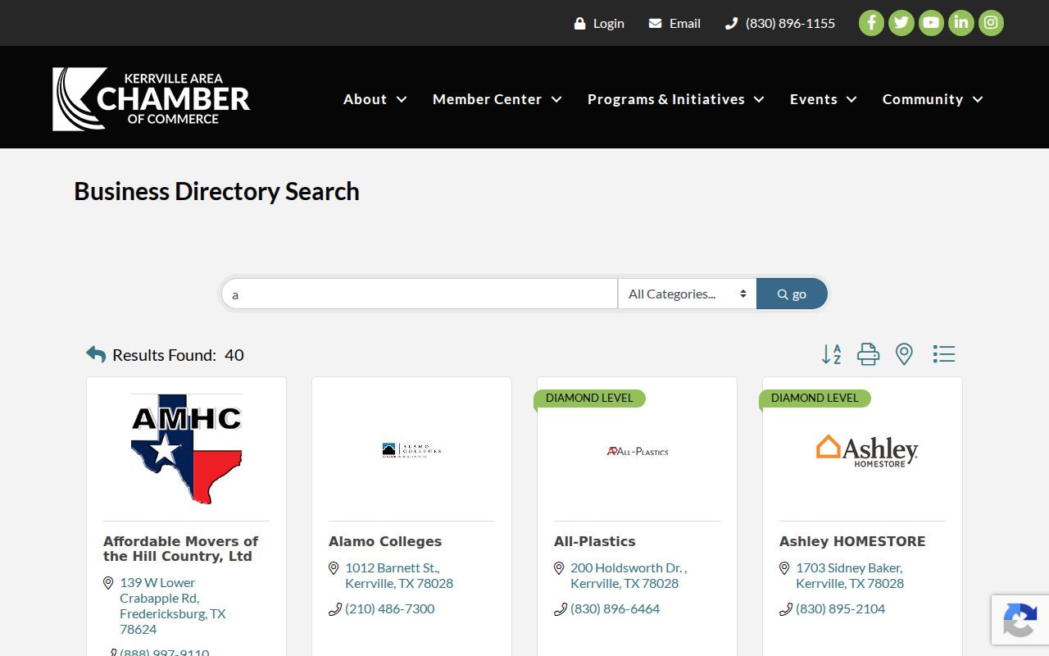Click the reCAPTCHA badge
1049x656 pixels.
(1019, 620)
